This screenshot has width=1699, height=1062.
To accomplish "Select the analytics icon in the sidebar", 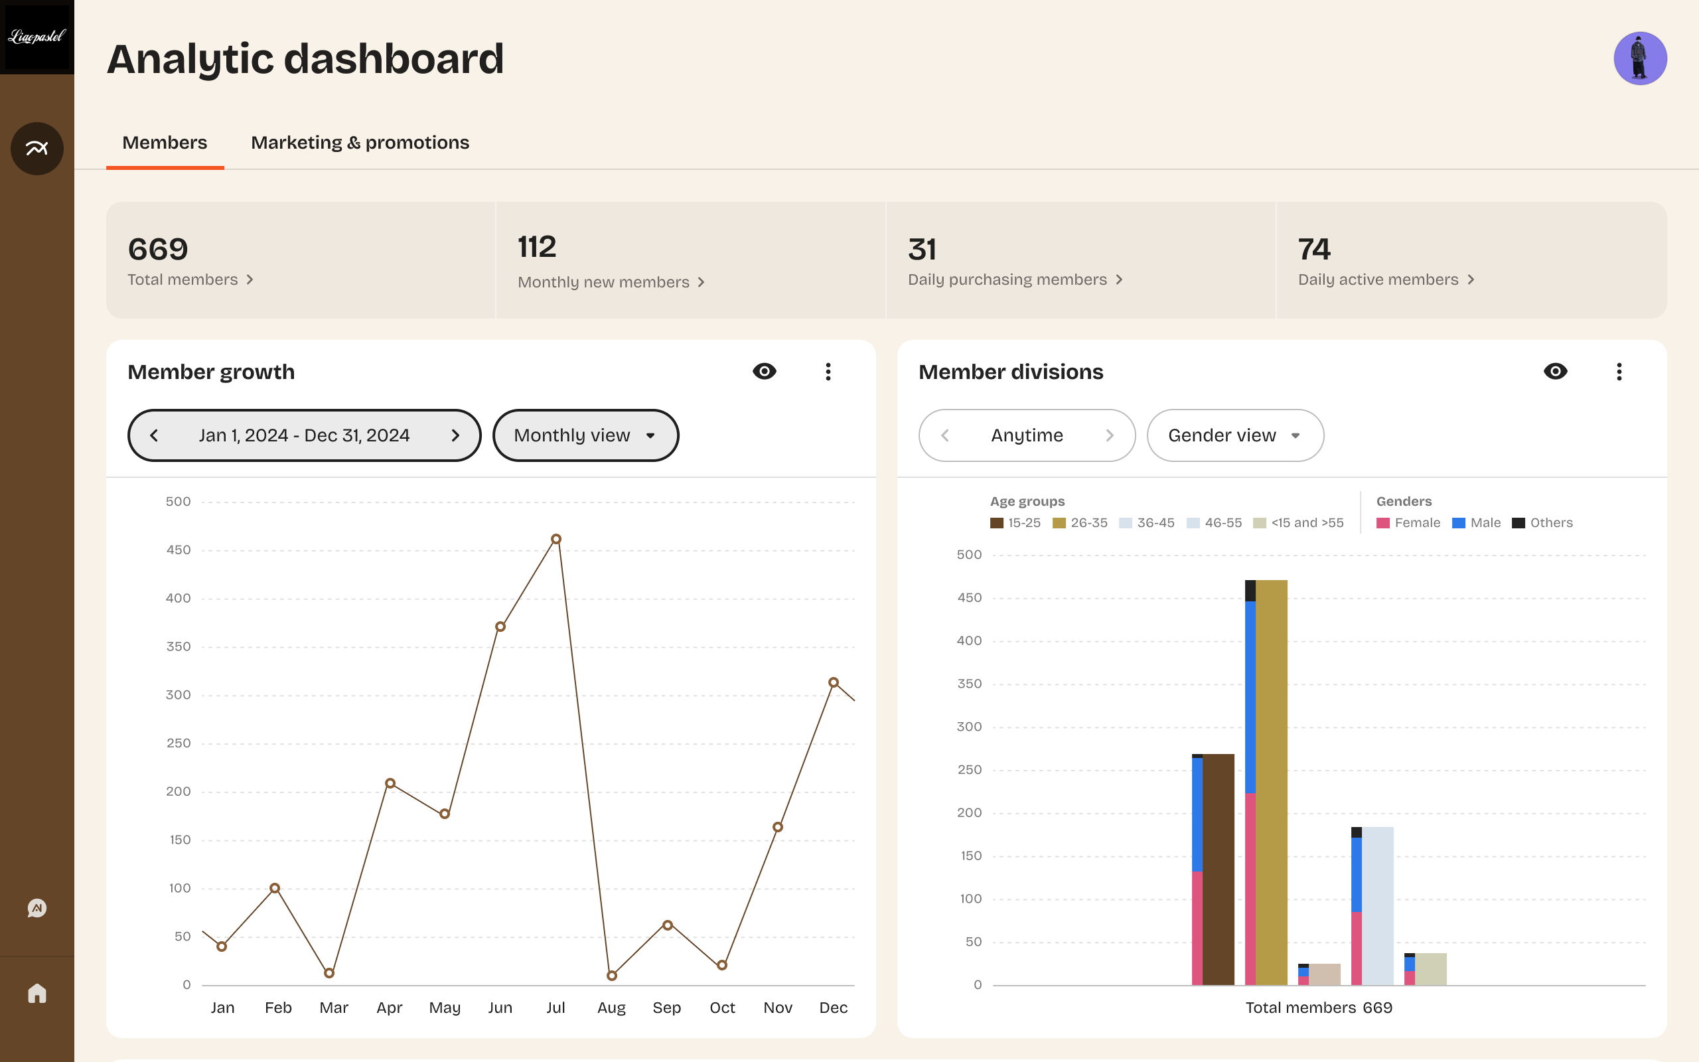I will pyautogui.click(x=37, y=148).
